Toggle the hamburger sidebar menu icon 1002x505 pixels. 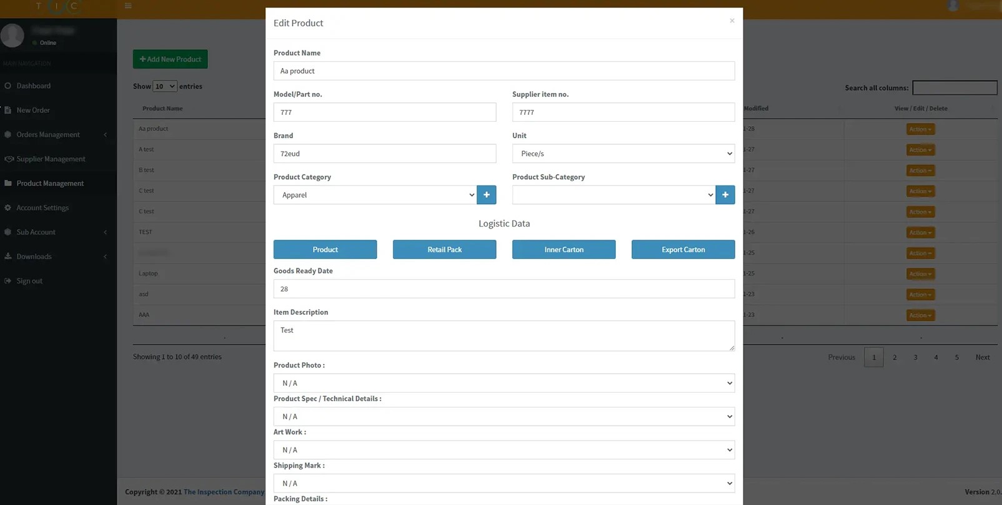tap(128, 6)
